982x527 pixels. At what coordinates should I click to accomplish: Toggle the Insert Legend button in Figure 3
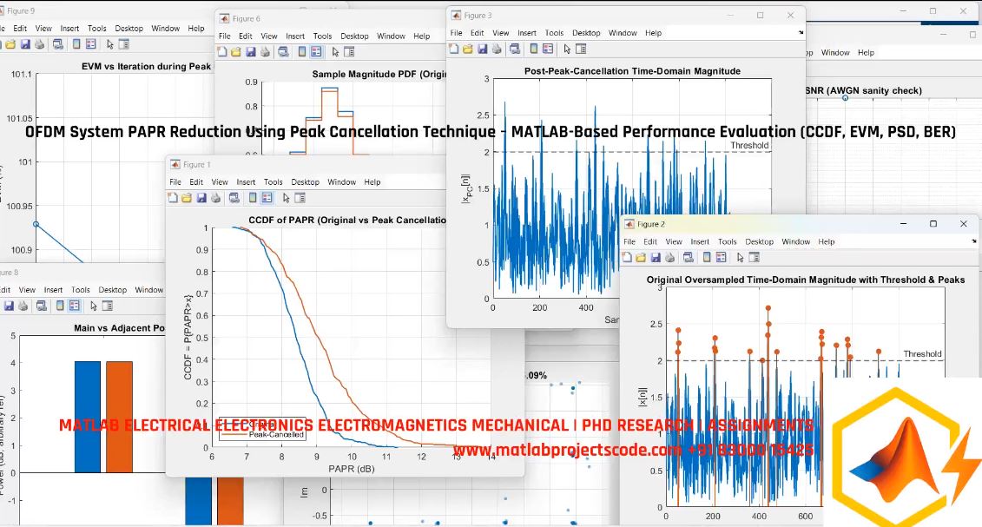(x=546, y=49)
